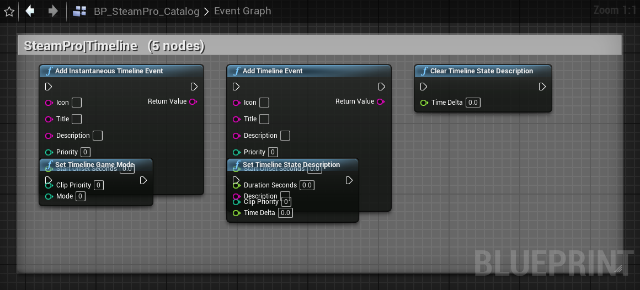
Task: Click Time Delta pin on Set Timeline State Description
Action: tap(236, 212)
